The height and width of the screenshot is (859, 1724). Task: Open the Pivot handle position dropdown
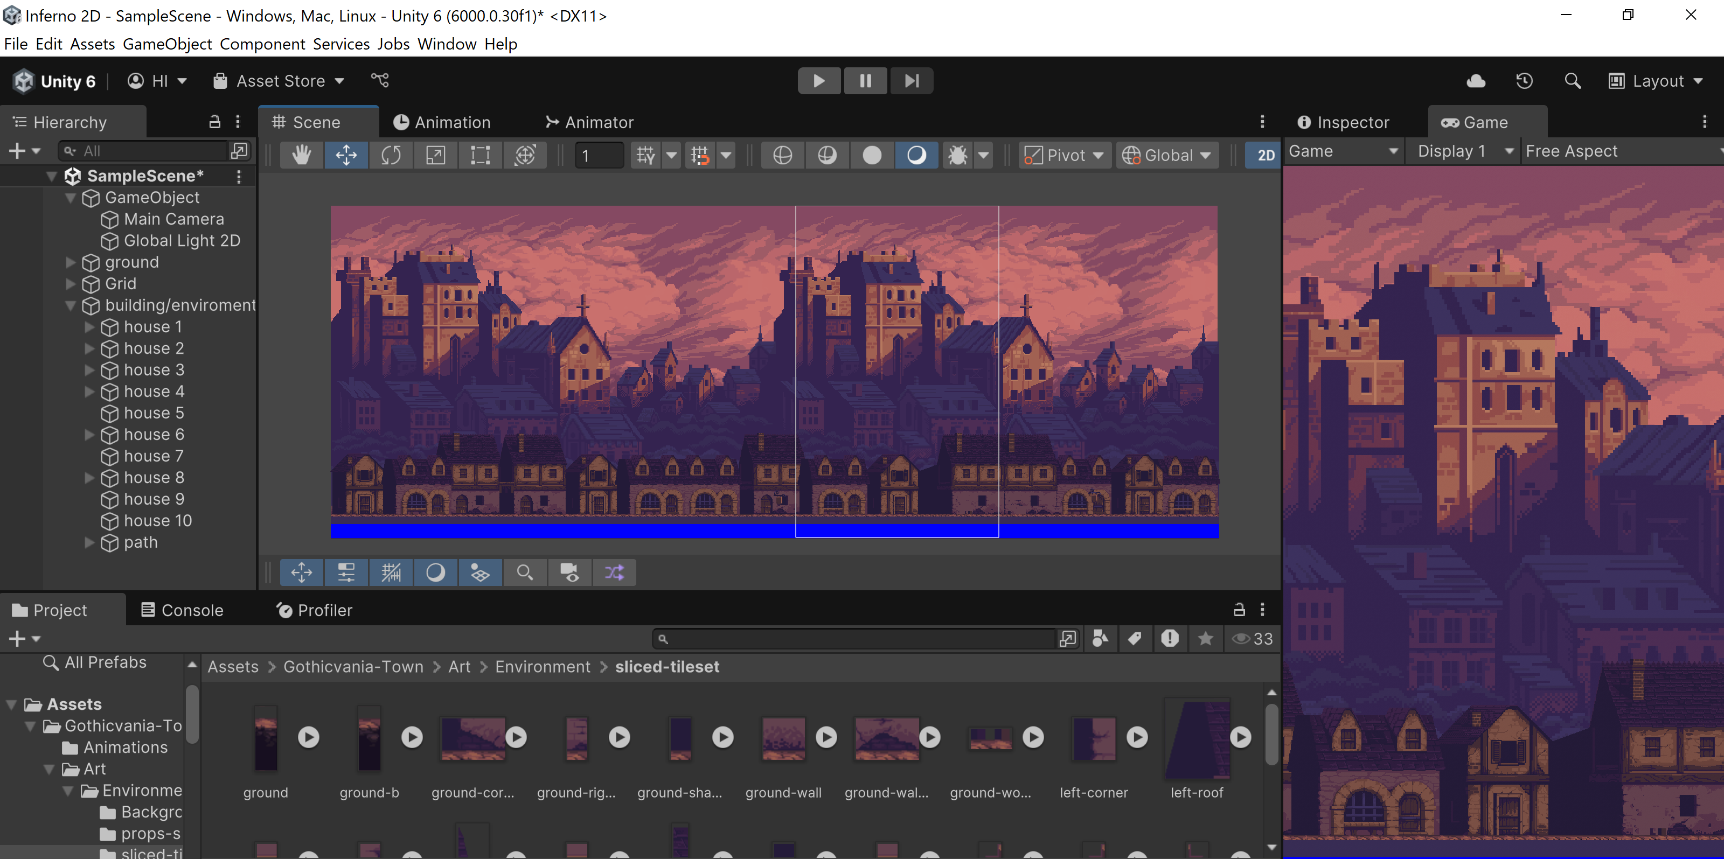(x=1064, y=155)
